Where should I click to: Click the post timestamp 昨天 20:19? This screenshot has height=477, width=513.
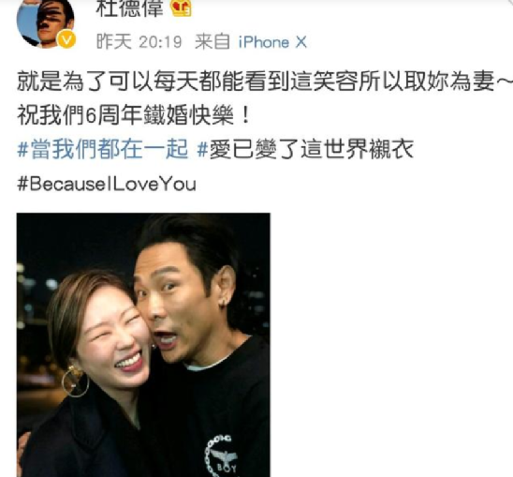click(x=139, y=42)
